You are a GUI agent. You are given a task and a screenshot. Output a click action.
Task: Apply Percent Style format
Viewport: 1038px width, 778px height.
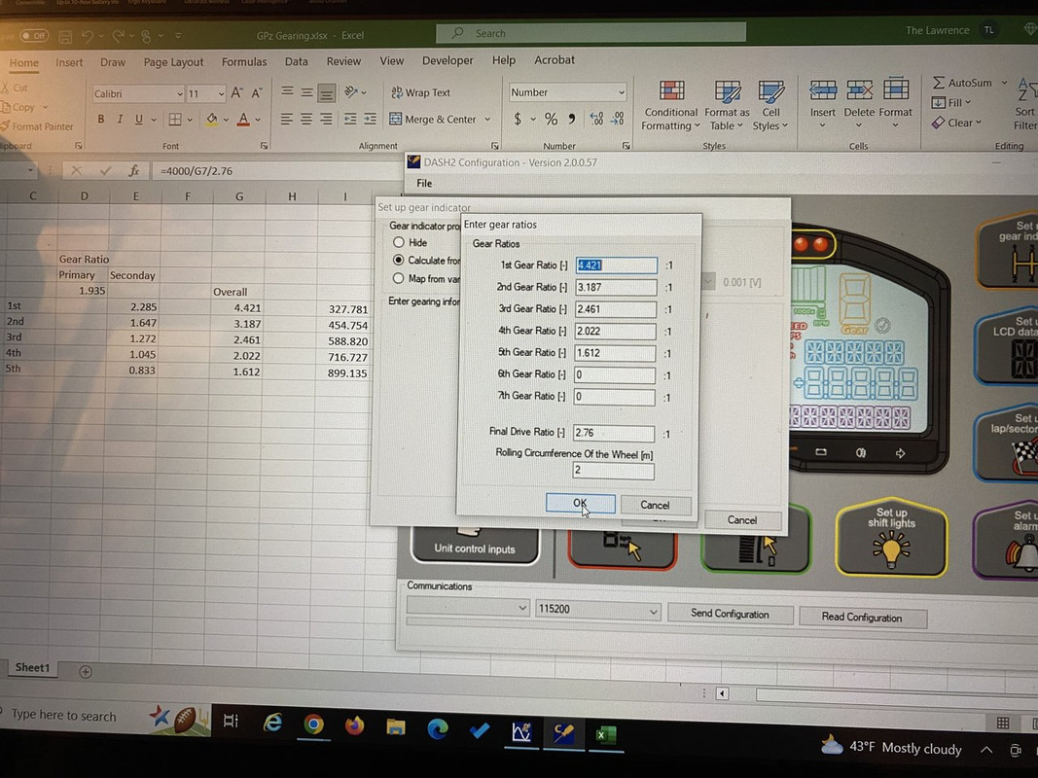click(x=551, y=119)
